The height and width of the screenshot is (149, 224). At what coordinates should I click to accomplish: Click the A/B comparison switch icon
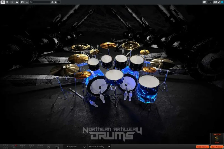tap(22, 2)
